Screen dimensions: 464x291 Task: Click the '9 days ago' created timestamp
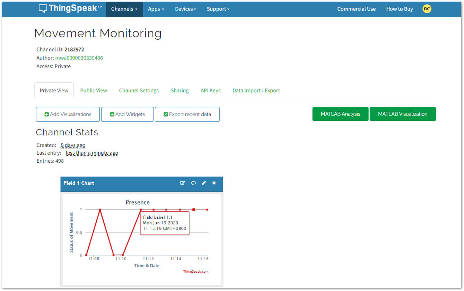pos(73,145)
